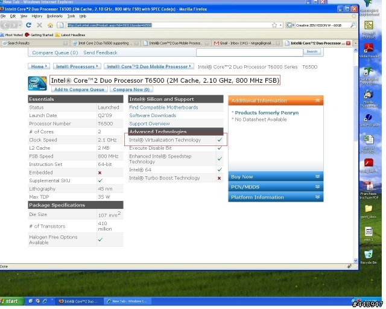Viewport: 386px width, 309px height.
Task: Open the list all tabs dropdown
Action: pos(355,43)
